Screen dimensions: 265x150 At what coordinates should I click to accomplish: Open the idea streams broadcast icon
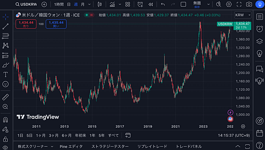(260, 81)
